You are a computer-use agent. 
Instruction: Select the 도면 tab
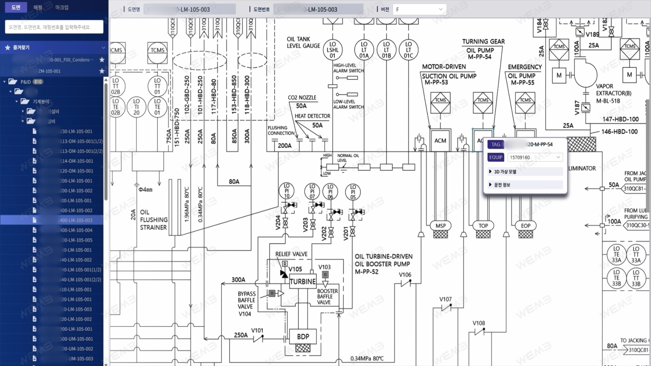[16, 7]
